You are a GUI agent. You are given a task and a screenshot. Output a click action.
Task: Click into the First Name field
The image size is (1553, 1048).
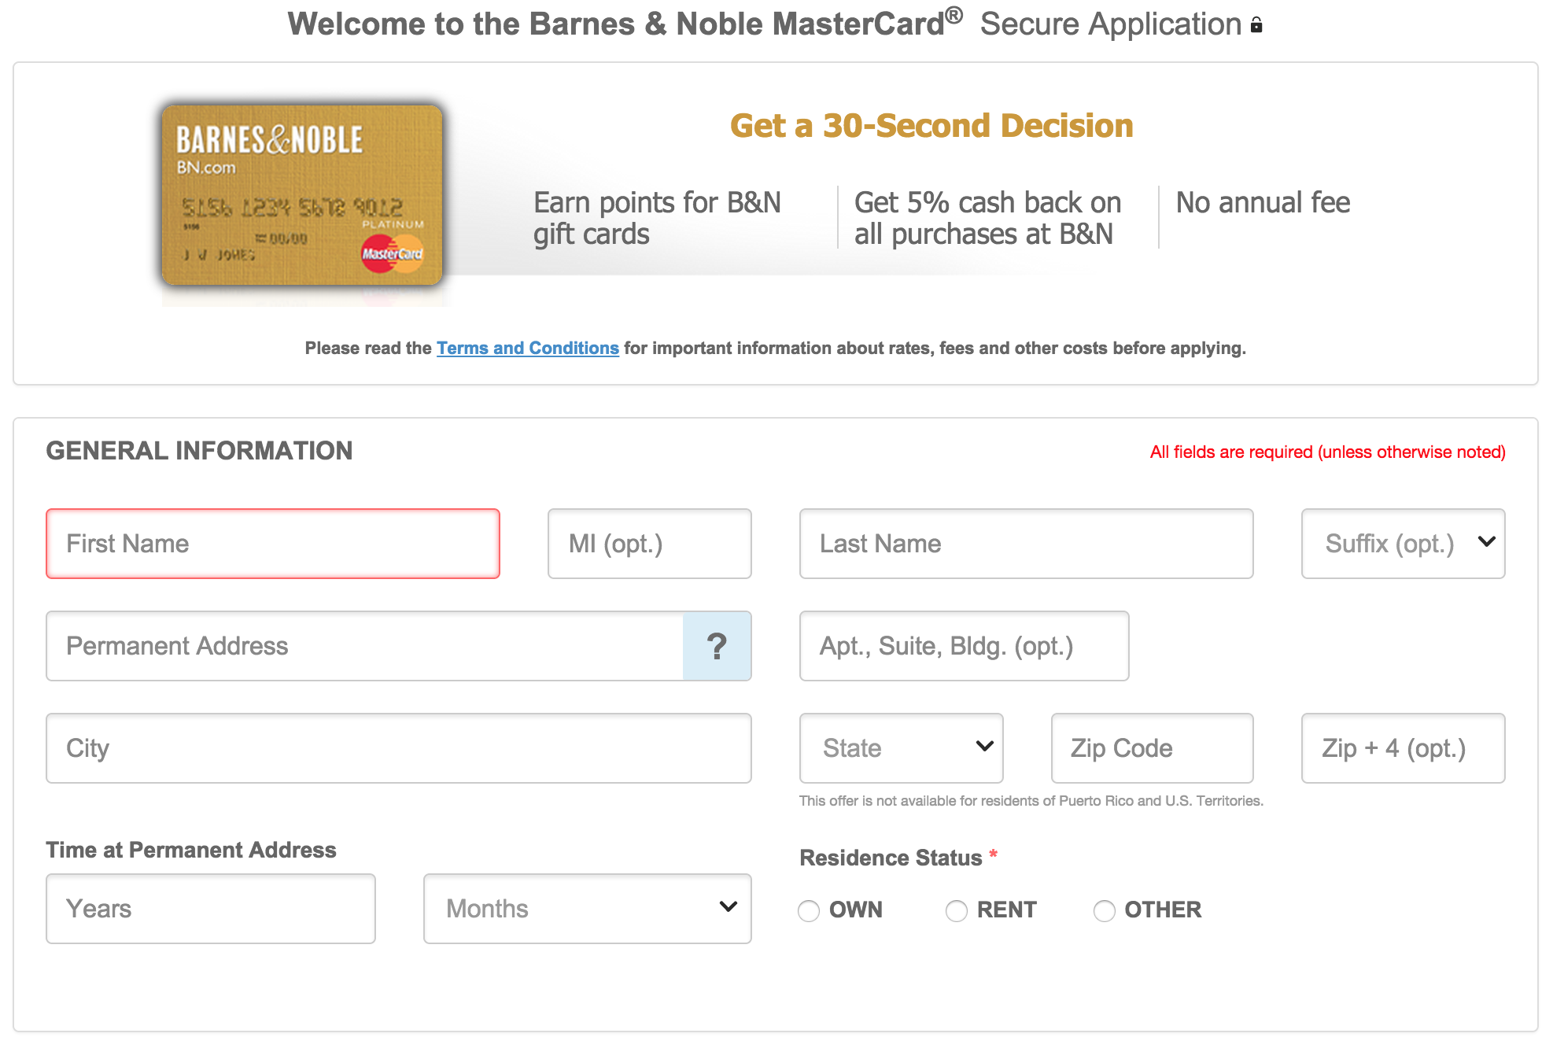click(273, 544)
